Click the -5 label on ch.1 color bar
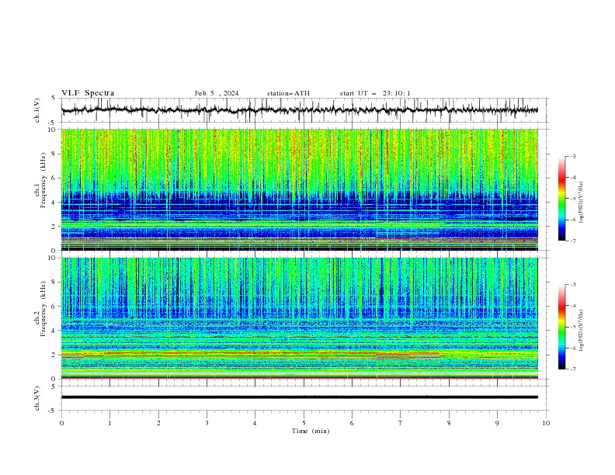 click(x=573, y=199)
